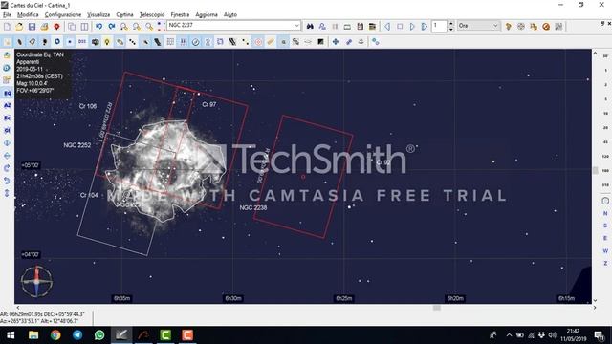Select the NGC 2252 label on chart
This screenshot has width=612, height=344.
pos(77,145)
